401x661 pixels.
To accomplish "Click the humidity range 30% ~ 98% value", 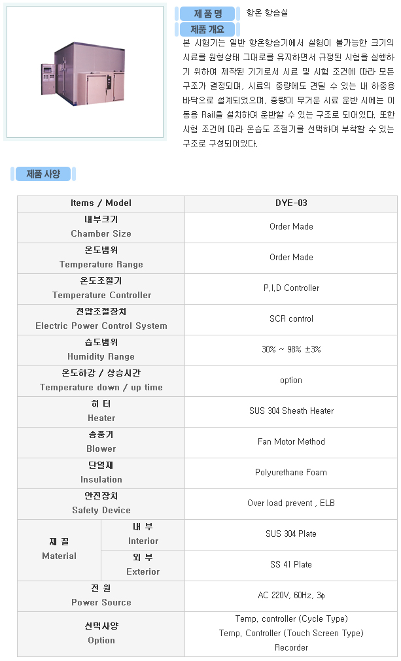I will (x=291, y=350).
